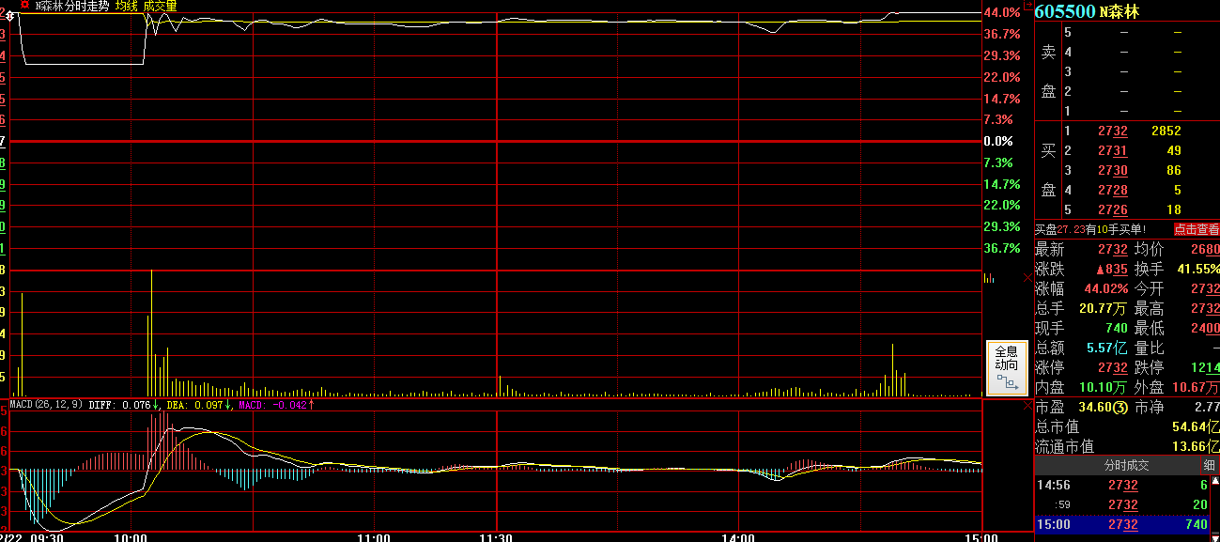The height and width of the screenshot is (542, 1220).
Task: Click 涨停 limit-up price 2732
Action: pos(1113,368)
